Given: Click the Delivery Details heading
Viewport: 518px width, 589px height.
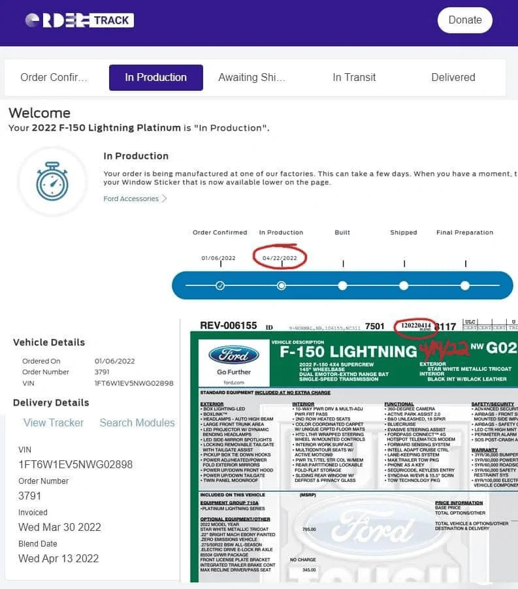Looking at the screenshot, I should (x=51, y=403).
